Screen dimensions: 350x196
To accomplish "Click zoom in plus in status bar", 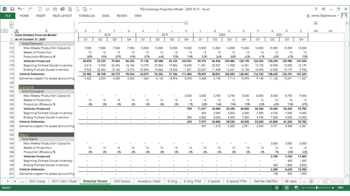I will 333,188.
